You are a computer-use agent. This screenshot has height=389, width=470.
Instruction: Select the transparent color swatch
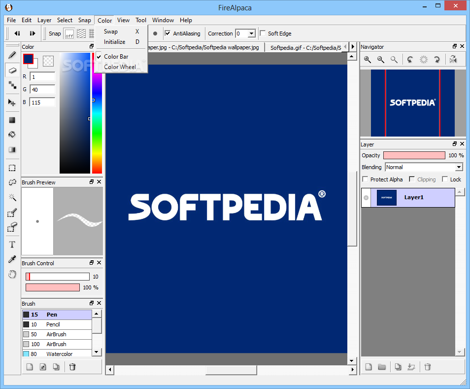[x=48, y=61]
